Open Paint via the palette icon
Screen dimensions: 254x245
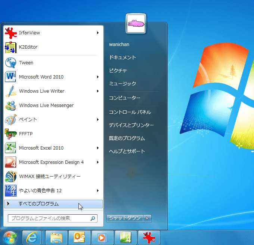11,120
